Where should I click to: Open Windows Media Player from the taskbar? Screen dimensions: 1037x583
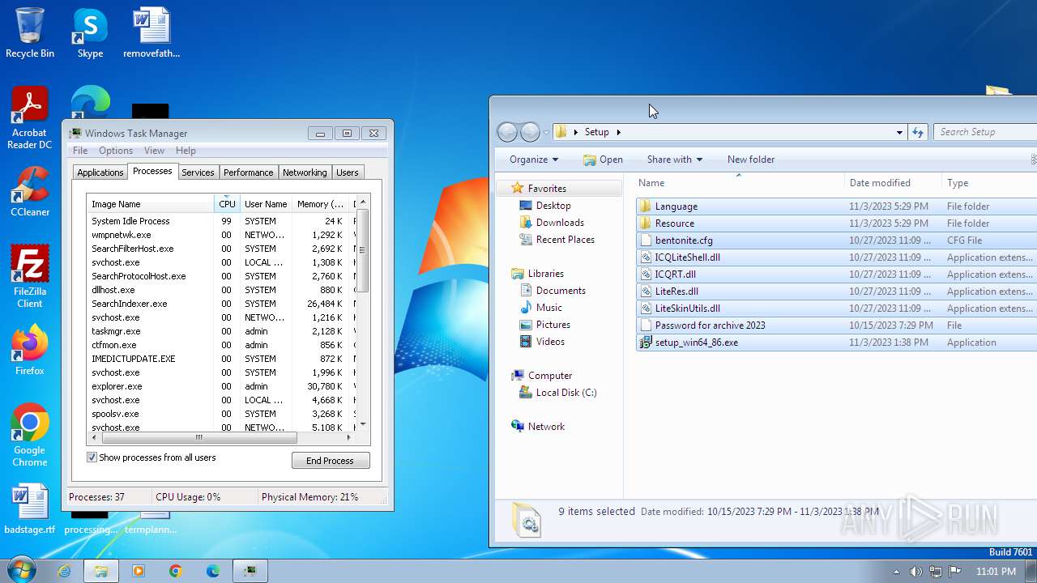(x=139, y=571)
